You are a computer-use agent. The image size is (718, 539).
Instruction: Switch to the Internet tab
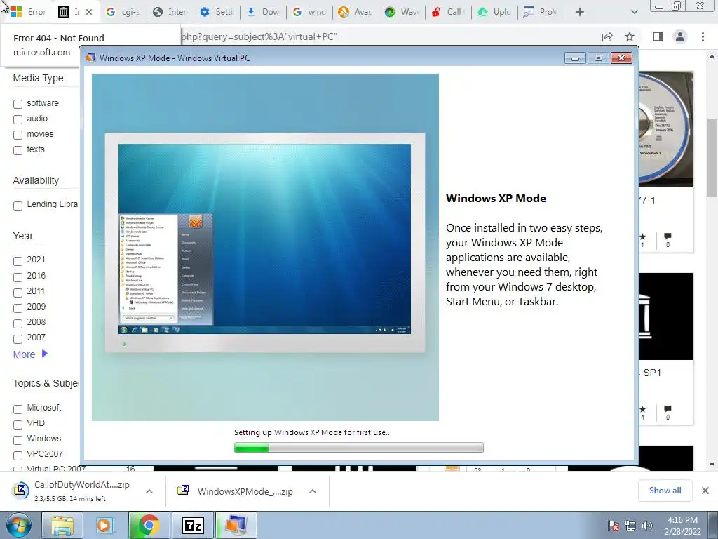pos(170,12)
